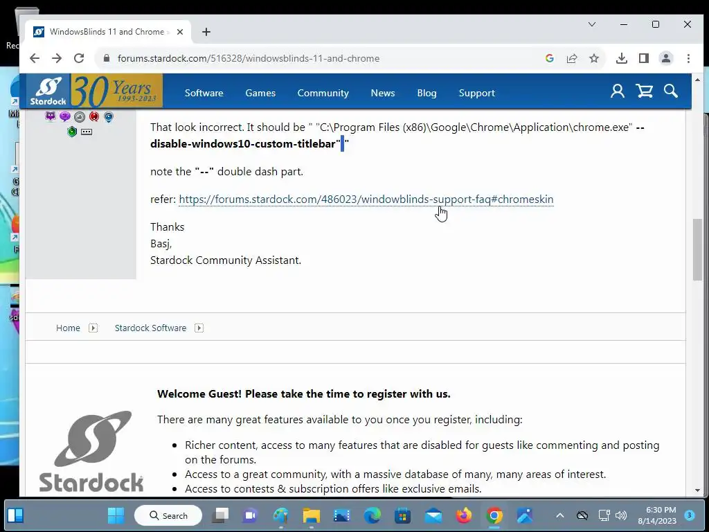Go to Home breadcrumb link
709x532 pixels.
pos(68,328)
